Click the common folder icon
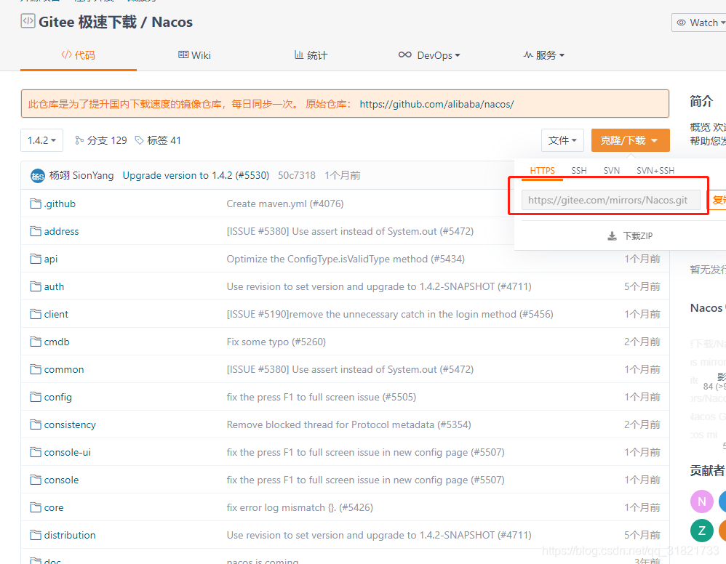This screenshot has width=726, height=564. pyautogui.click(x=36, y=369)
